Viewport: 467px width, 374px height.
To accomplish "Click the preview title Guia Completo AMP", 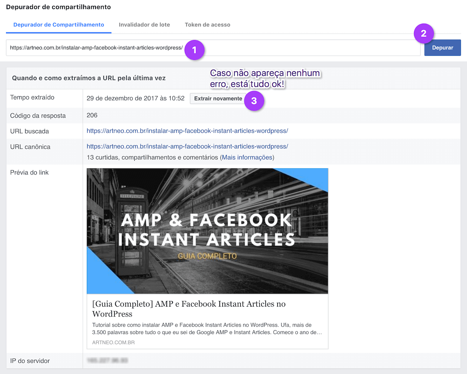I will [189, 309].
